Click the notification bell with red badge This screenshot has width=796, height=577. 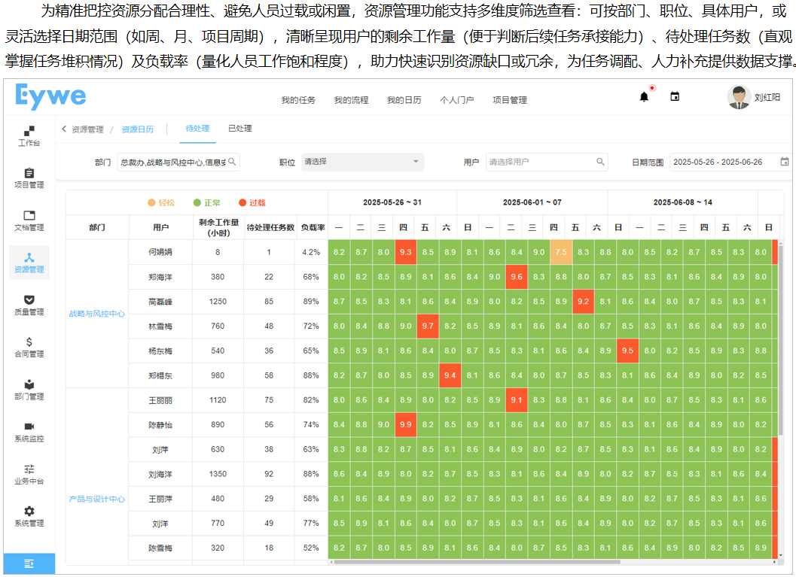tap(644, 96)
